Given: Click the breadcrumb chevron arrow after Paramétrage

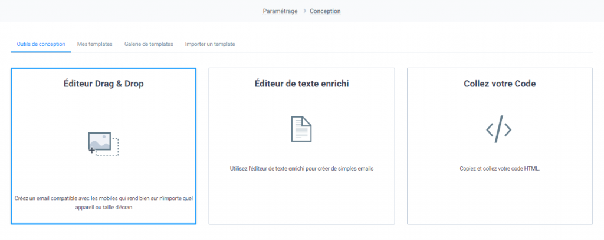Looking at the screenshot, I should 304,11.
